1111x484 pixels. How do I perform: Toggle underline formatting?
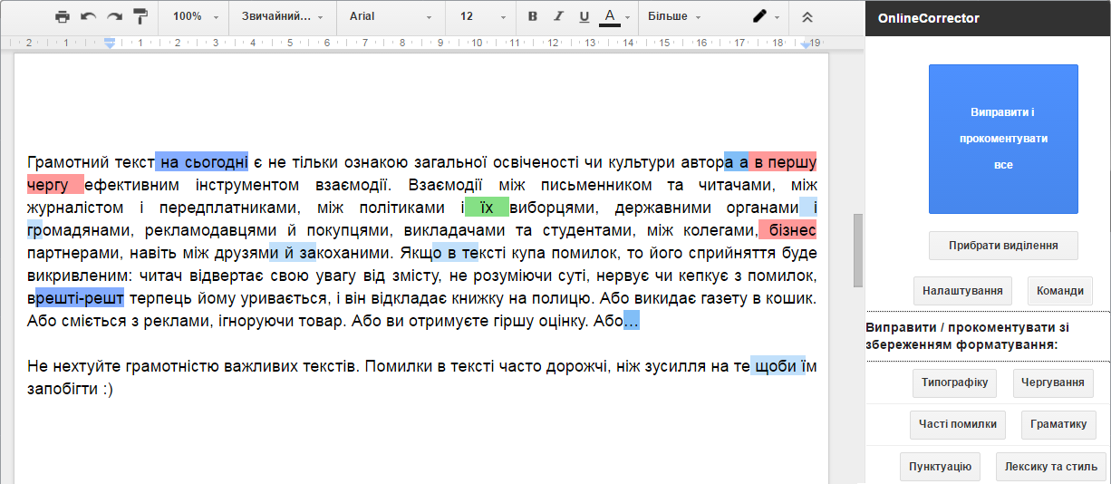[x=584, y=16]
